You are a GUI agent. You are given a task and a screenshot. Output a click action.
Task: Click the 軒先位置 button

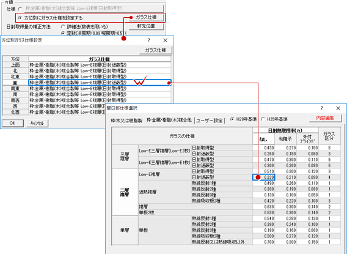coord(146,26)
